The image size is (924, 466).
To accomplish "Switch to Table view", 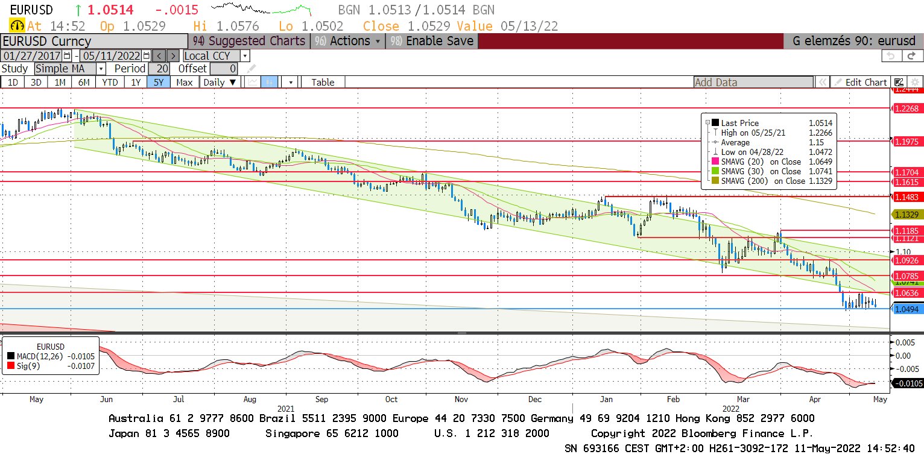I will 323,82.
